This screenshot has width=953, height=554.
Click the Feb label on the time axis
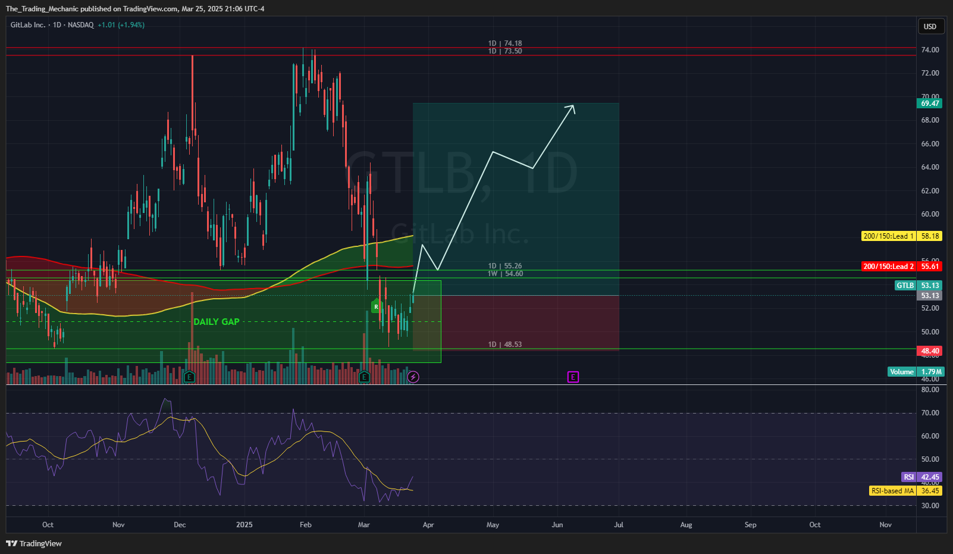(306, 525)
